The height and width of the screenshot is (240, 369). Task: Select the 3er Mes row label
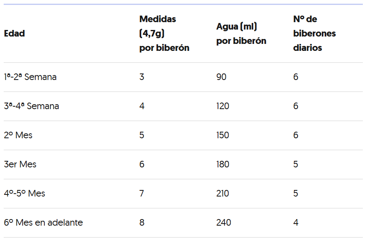(20, 165)
